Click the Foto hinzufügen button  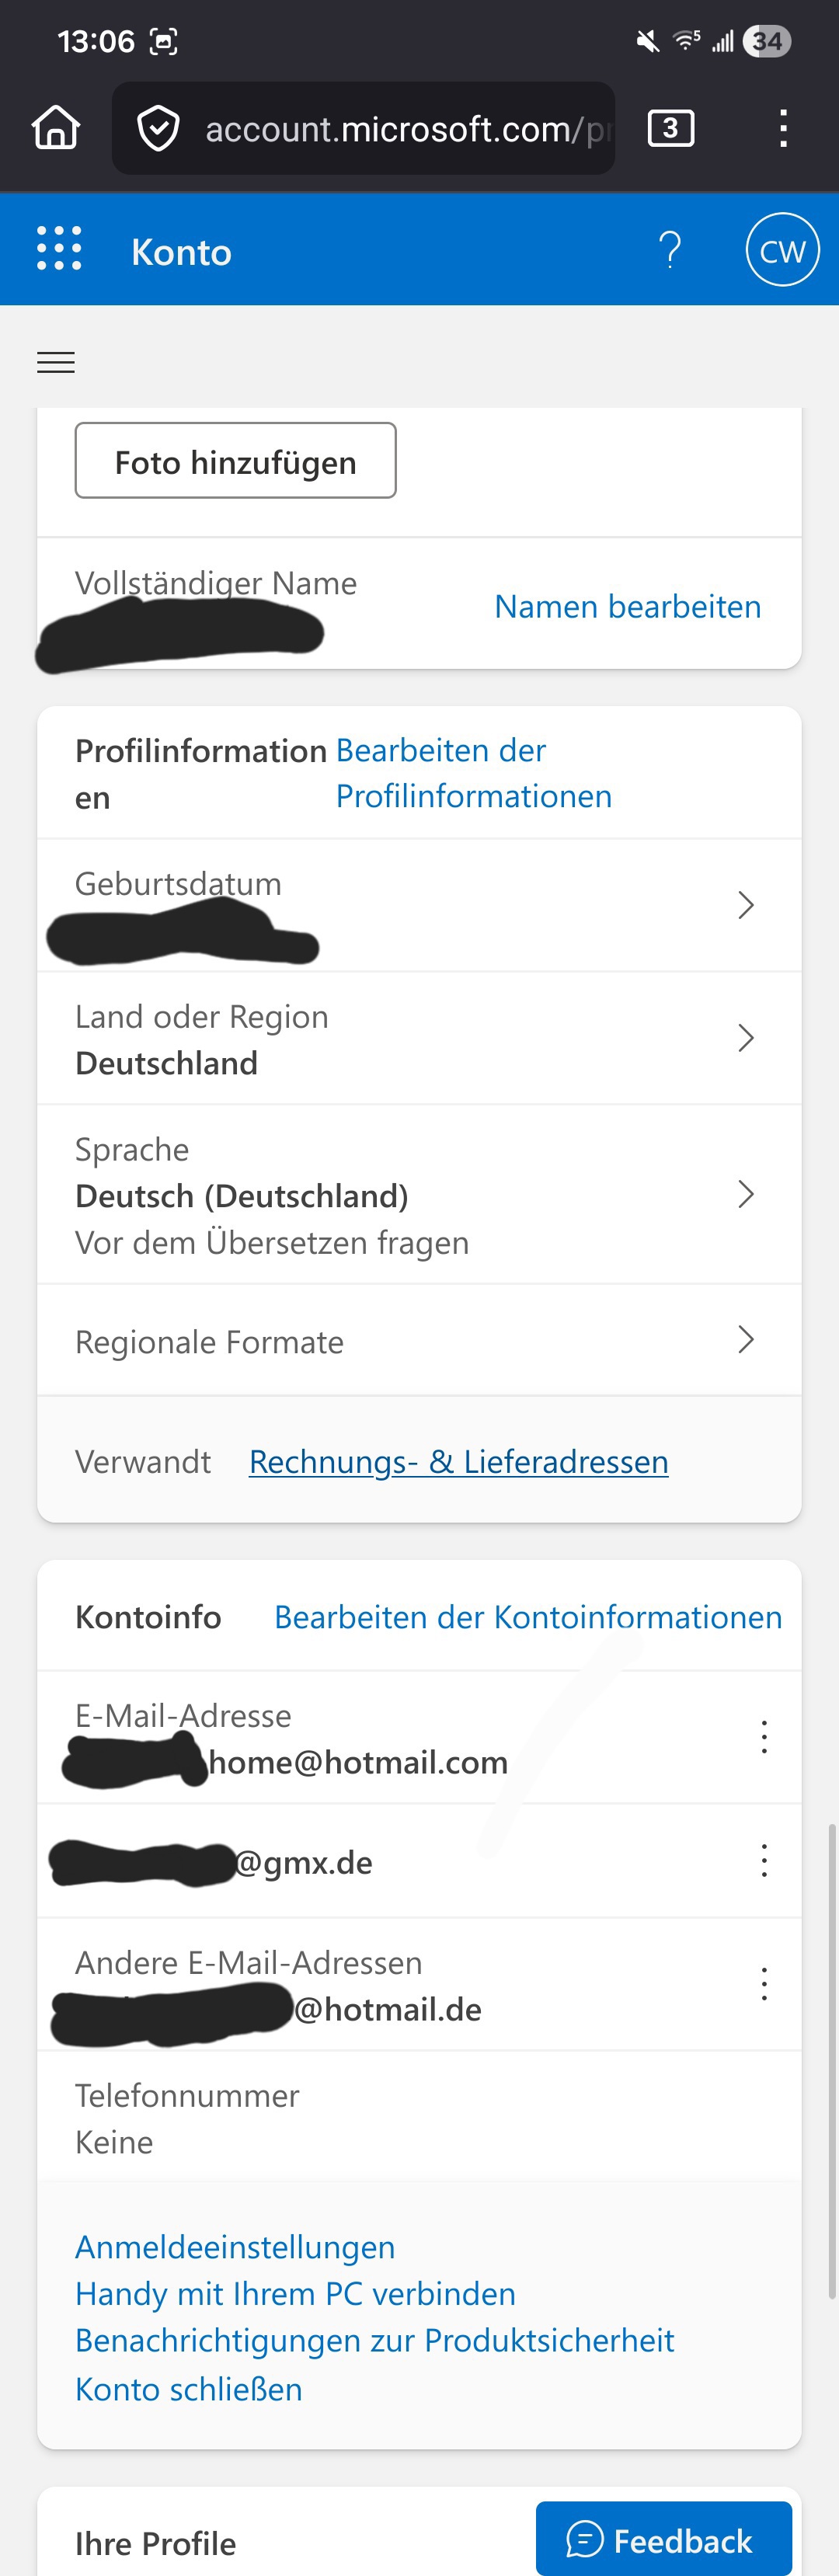tap(235, 461)
